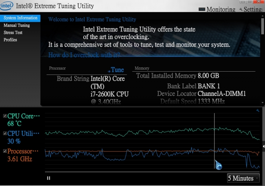Screen dimensions: 265x186
Task: Open Settings from the header
Action: point(251,9)
